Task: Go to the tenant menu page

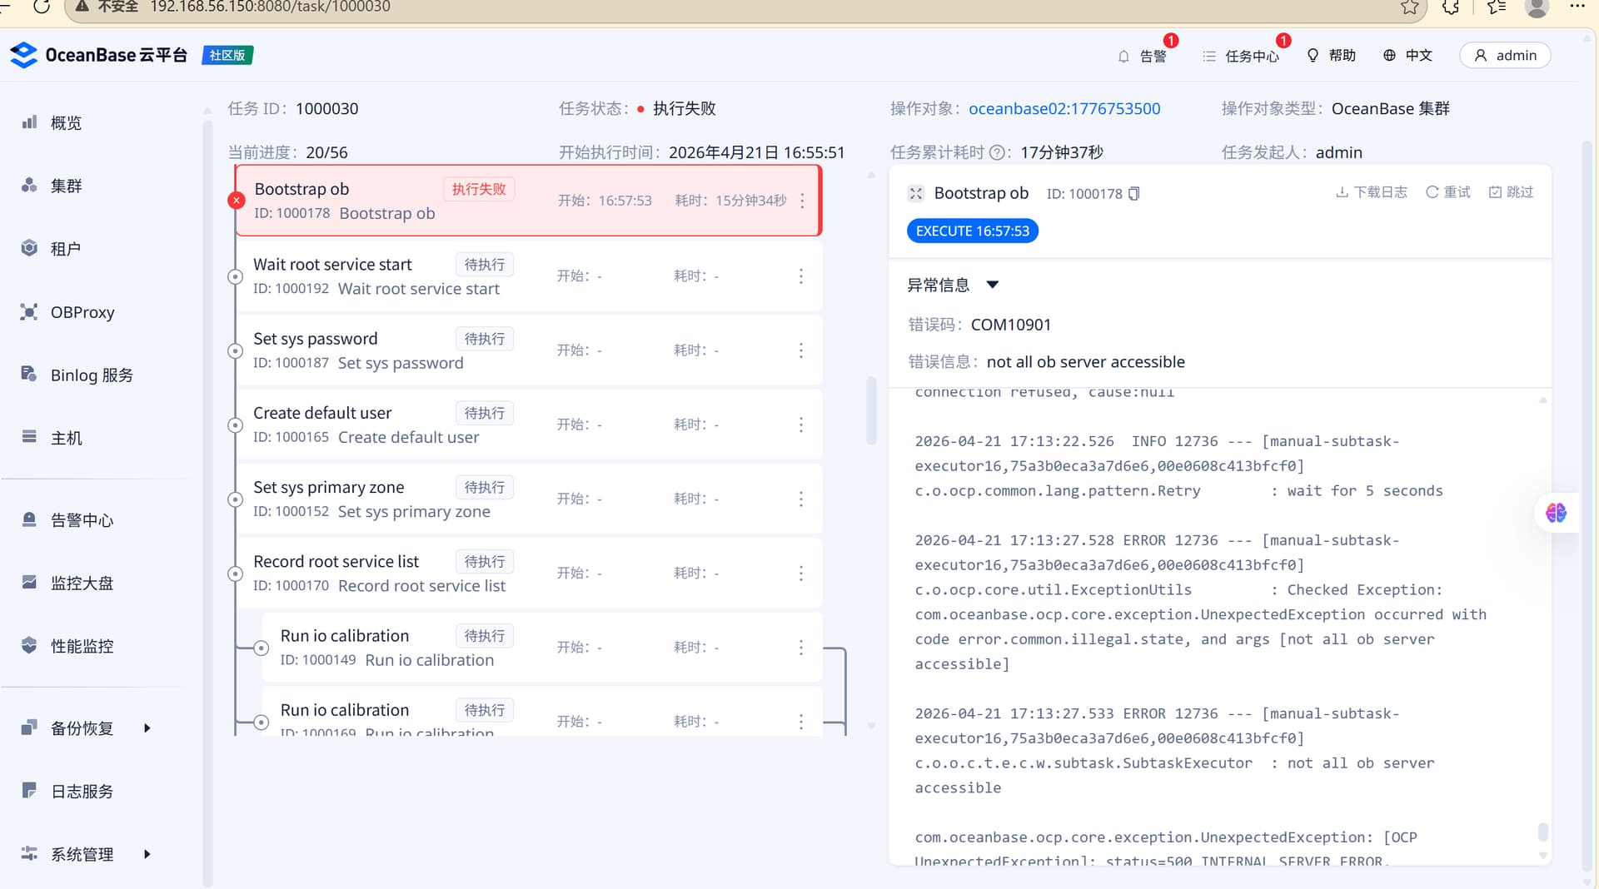Action: 65,249
